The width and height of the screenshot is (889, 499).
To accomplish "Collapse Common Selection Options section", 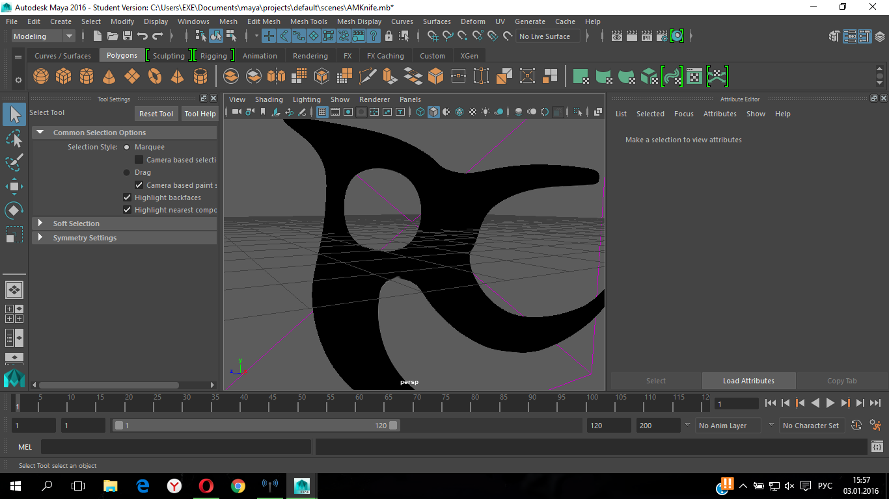I will (40, 133).
